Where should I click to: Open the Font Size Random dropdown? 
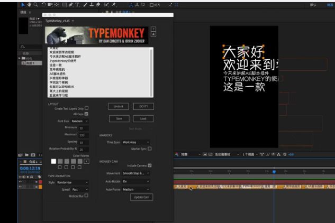(80, 121)
